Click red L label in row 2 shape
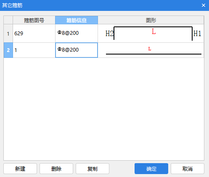 click(x=150, y=49)
